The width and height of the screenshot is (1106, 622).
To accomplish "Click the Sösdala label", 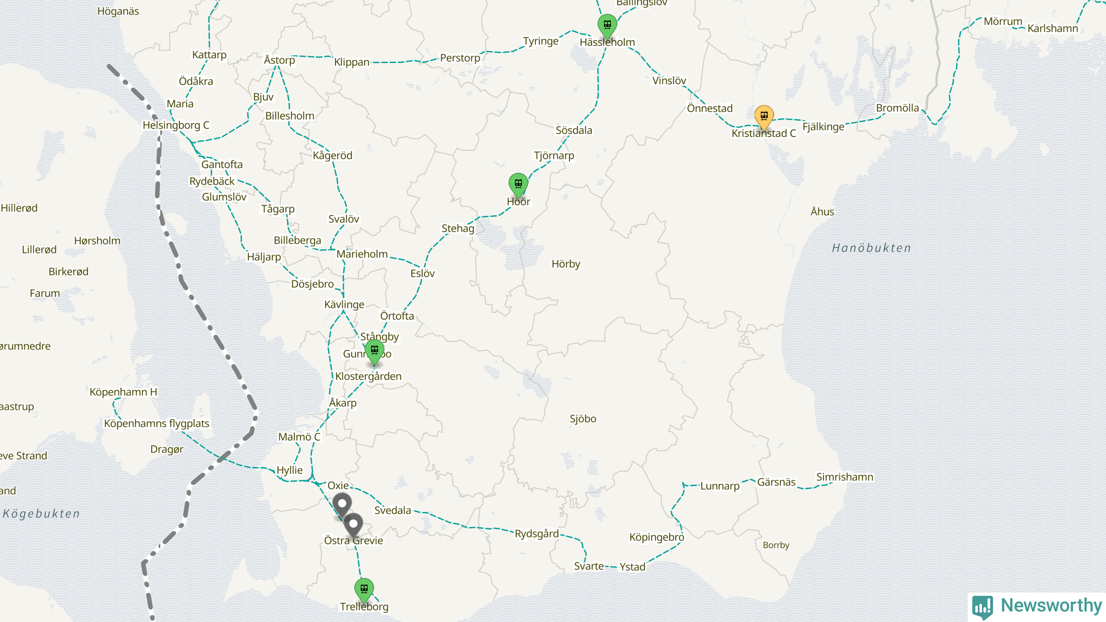I will [x=574, y=130].
